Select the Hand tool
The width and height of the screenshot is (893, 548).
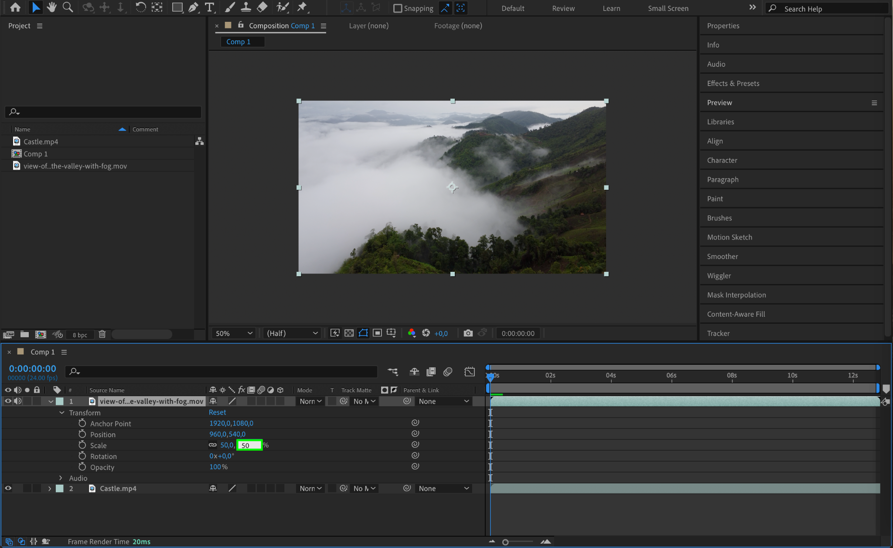51,7
